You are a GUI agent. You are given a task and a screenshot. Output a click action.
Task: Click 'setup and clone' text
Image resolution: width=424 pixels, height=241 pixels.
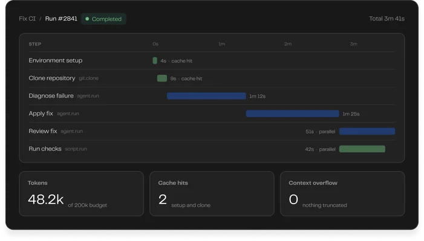pos(191,205)
